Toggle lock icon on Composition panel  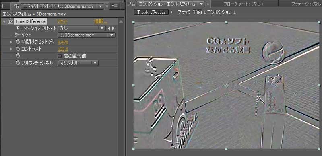point(133,4)
